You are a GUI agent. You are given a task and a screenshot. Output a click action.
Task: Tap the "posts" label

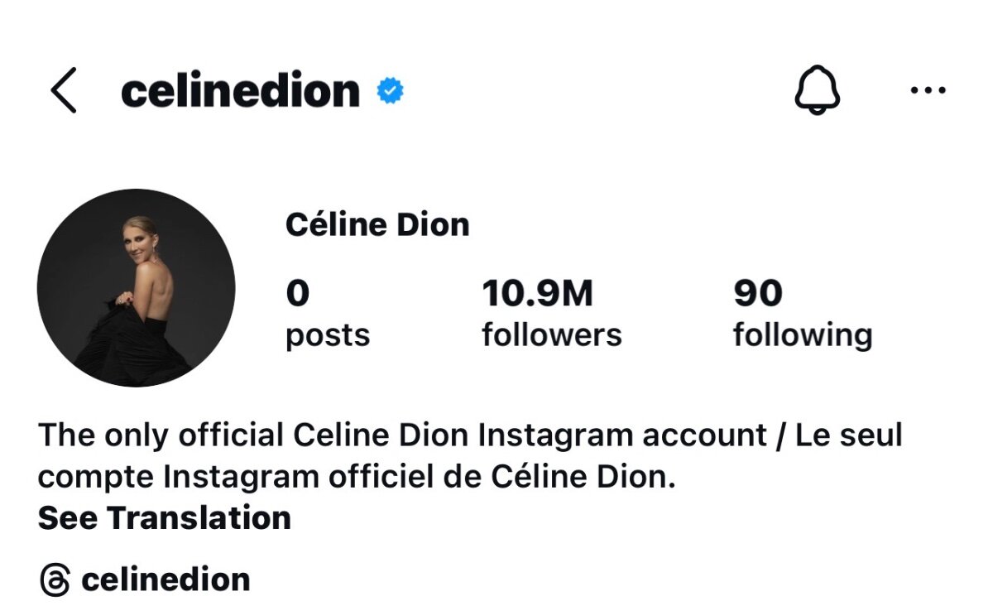[328, 335]
